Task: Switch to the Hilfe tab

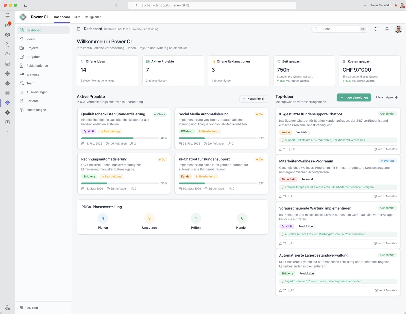Action: tap(77, 17)
